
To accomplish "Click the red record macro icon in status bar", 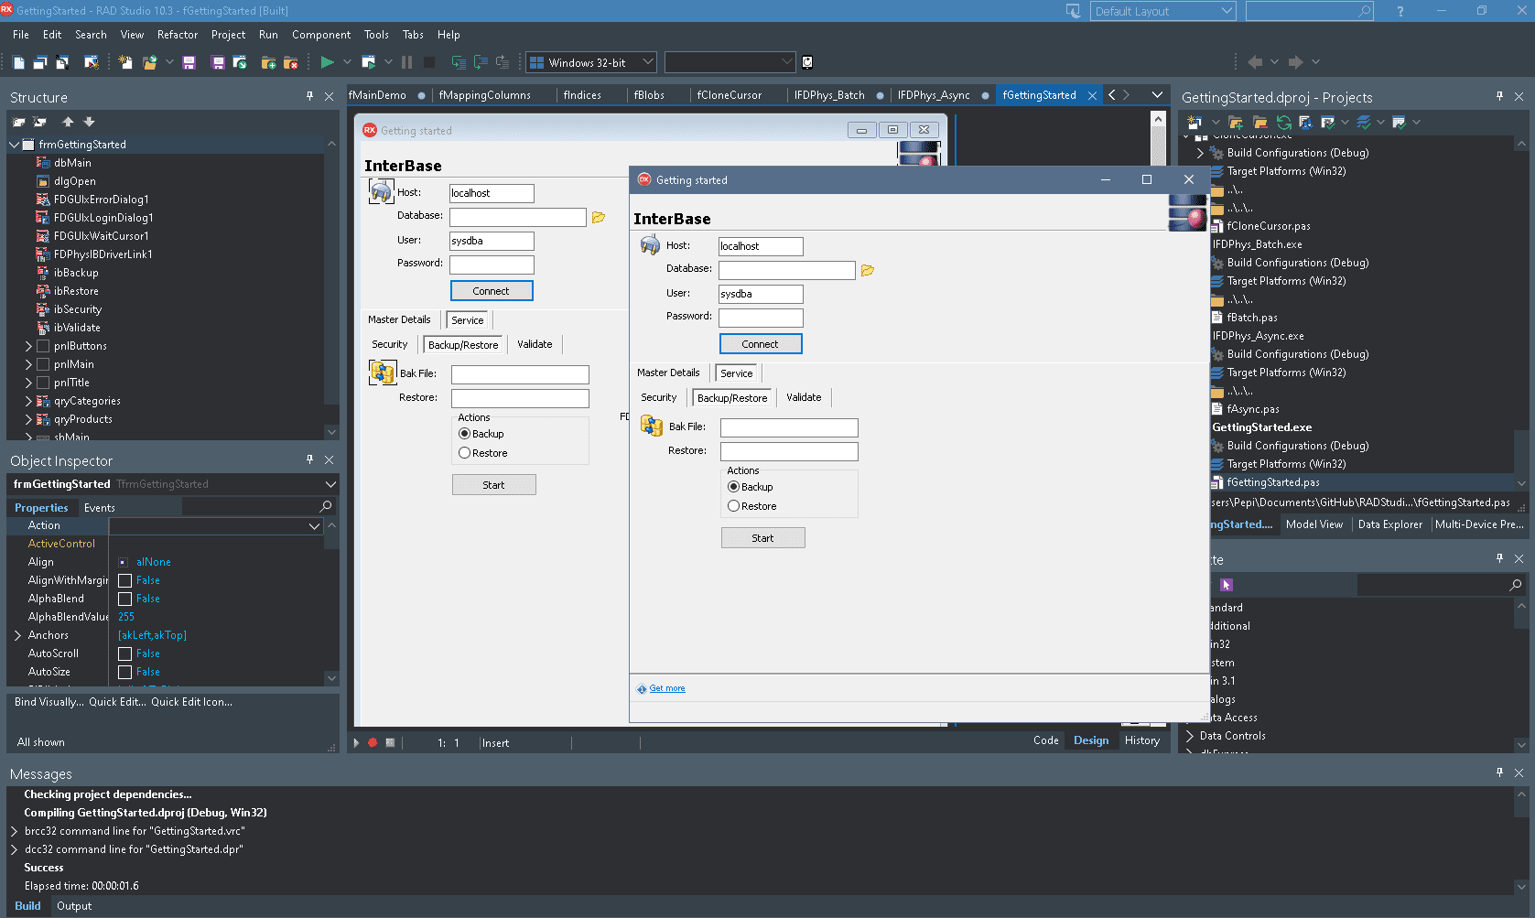I will pos(373,742).
